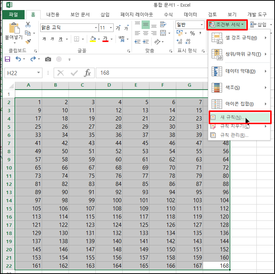This screenshot has height=274, width=275.
Task: Click the Undo arrow
Action: (x=18, y=59)
